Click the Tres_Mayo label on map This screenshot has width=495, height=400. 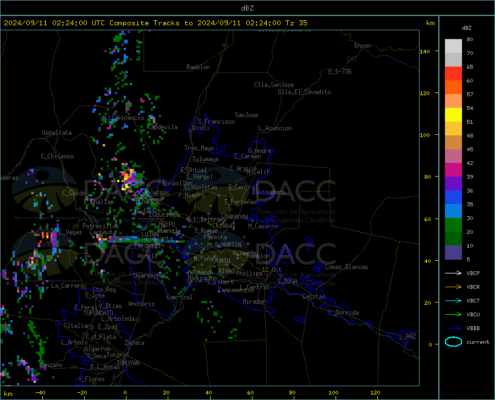(199, 148)
